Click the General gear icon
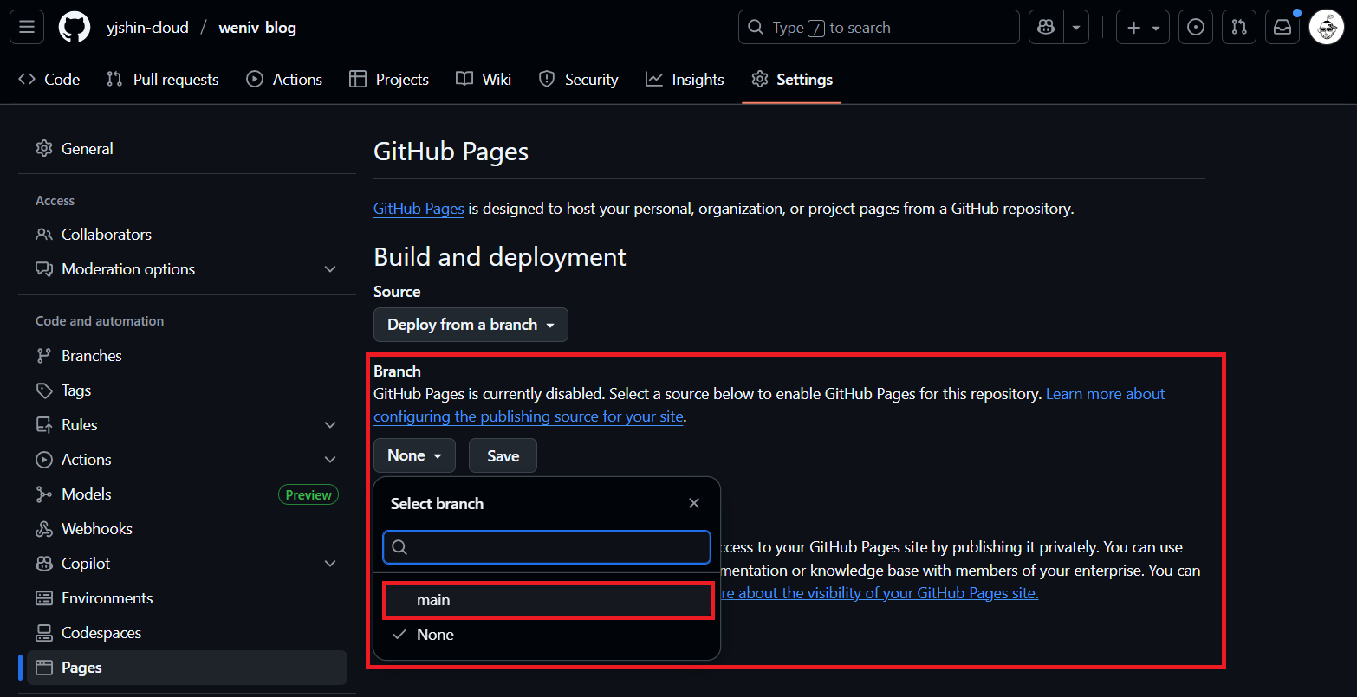The height and width of the screenshot is (697, 1357). click(x=44, y=149)
